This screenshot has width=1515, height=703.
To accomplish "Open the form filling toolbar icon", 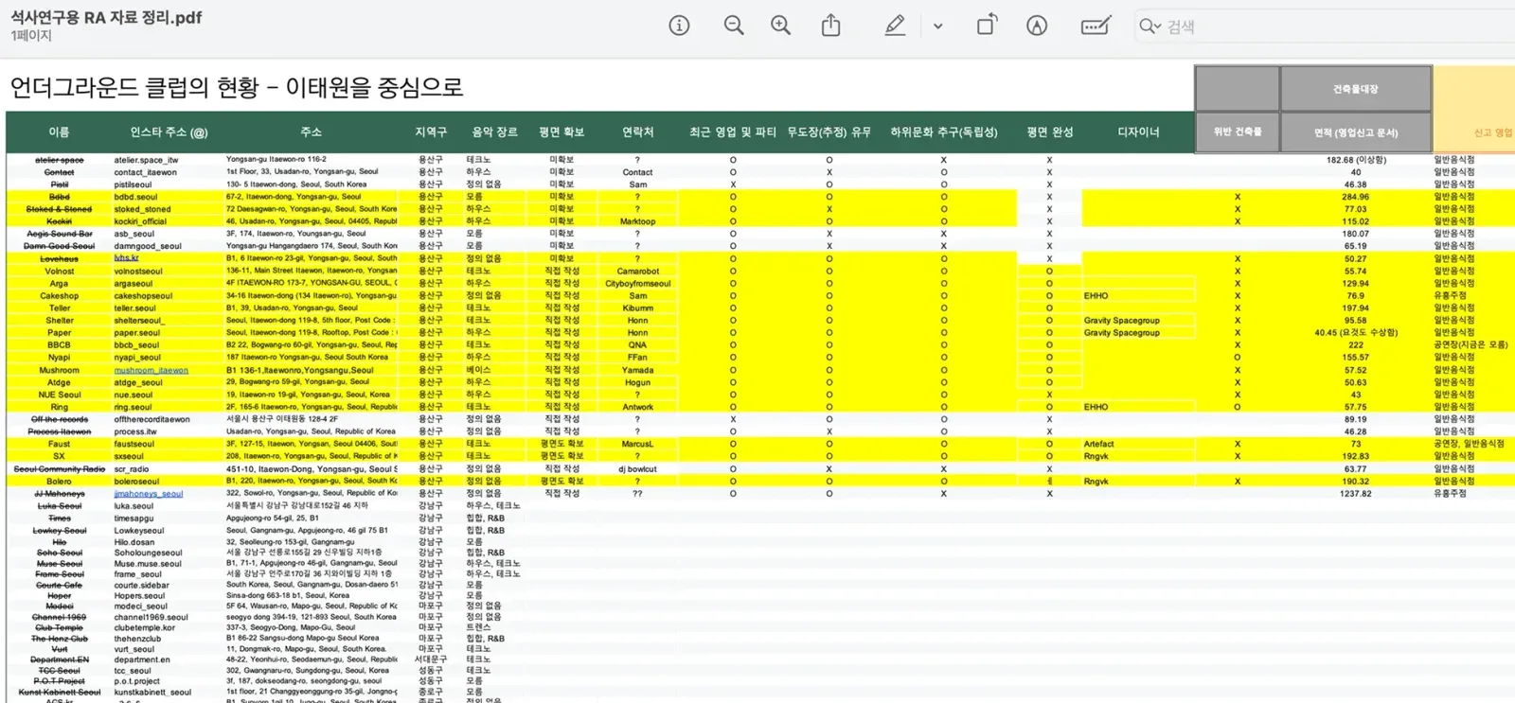I will point(1096,26).
